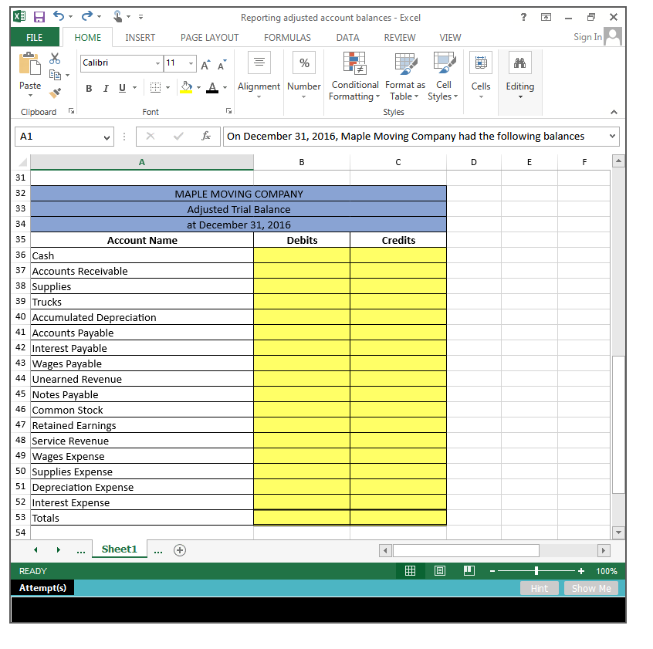
Task: Apply a cell border with Borders icon
Action: [155, 88]
